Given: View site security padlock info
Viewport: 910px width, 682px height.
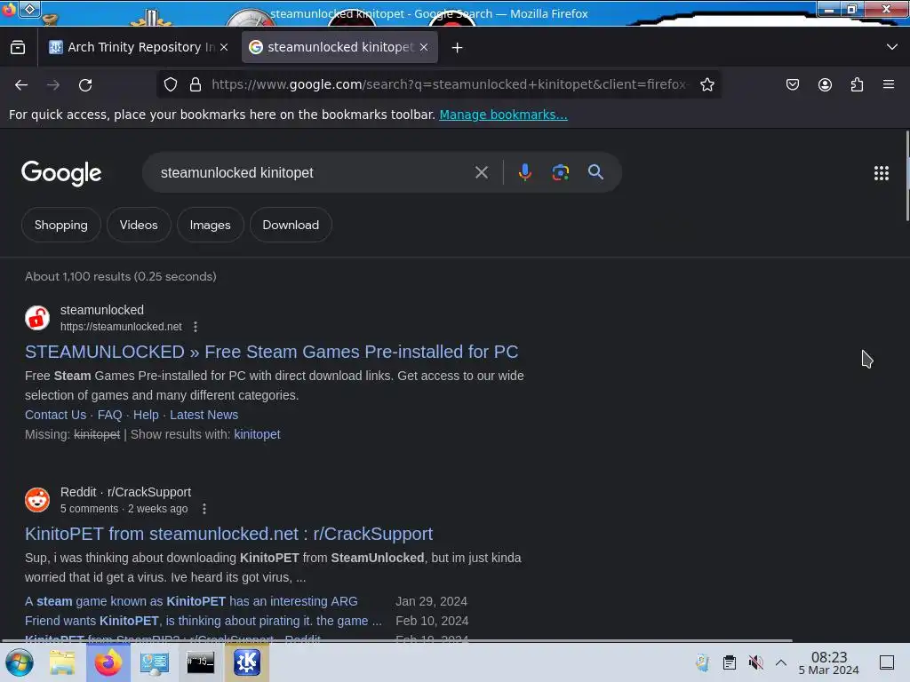Looking at the screenshot, I should (196, 84).
